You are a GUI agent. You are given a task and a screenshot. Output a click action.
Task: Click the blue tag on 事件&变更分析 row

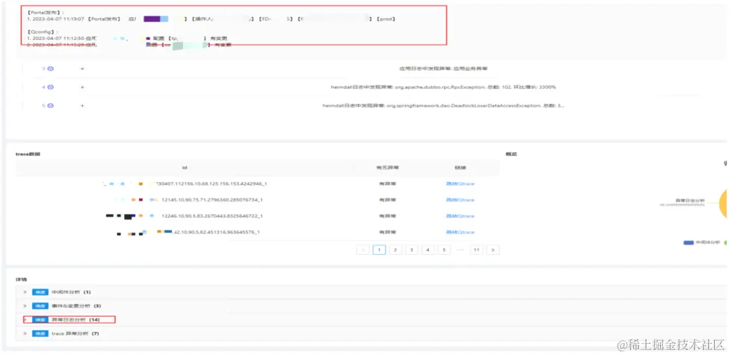coord(40,306)
